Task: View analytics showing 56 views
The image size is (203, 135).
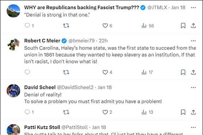Action: click(x=148, y=26)
